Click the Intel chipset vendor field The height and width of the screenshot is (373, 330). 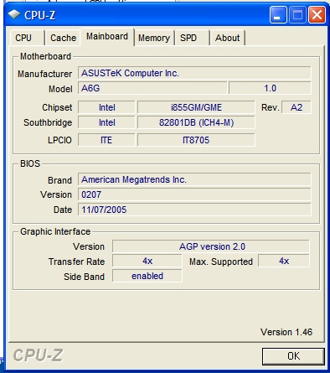click(106, 107)
